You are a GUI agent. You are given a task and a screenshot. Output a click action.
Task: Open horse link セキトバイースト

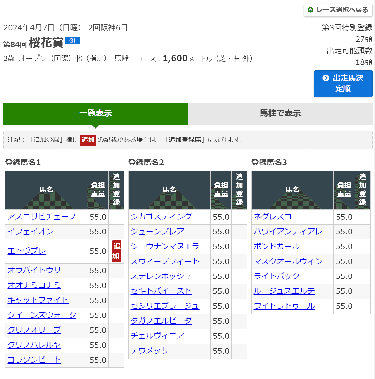161,291
